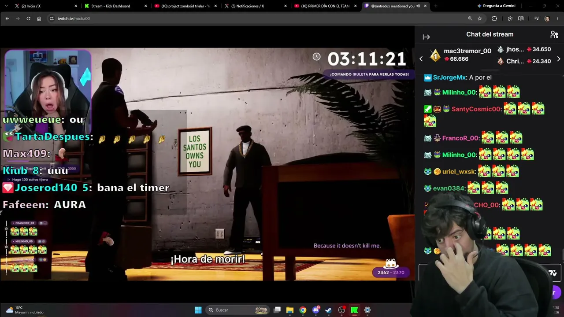The height and width of the screenshot is (317, 564).
Task: Toggle the browser side panel
Action: 521,18
